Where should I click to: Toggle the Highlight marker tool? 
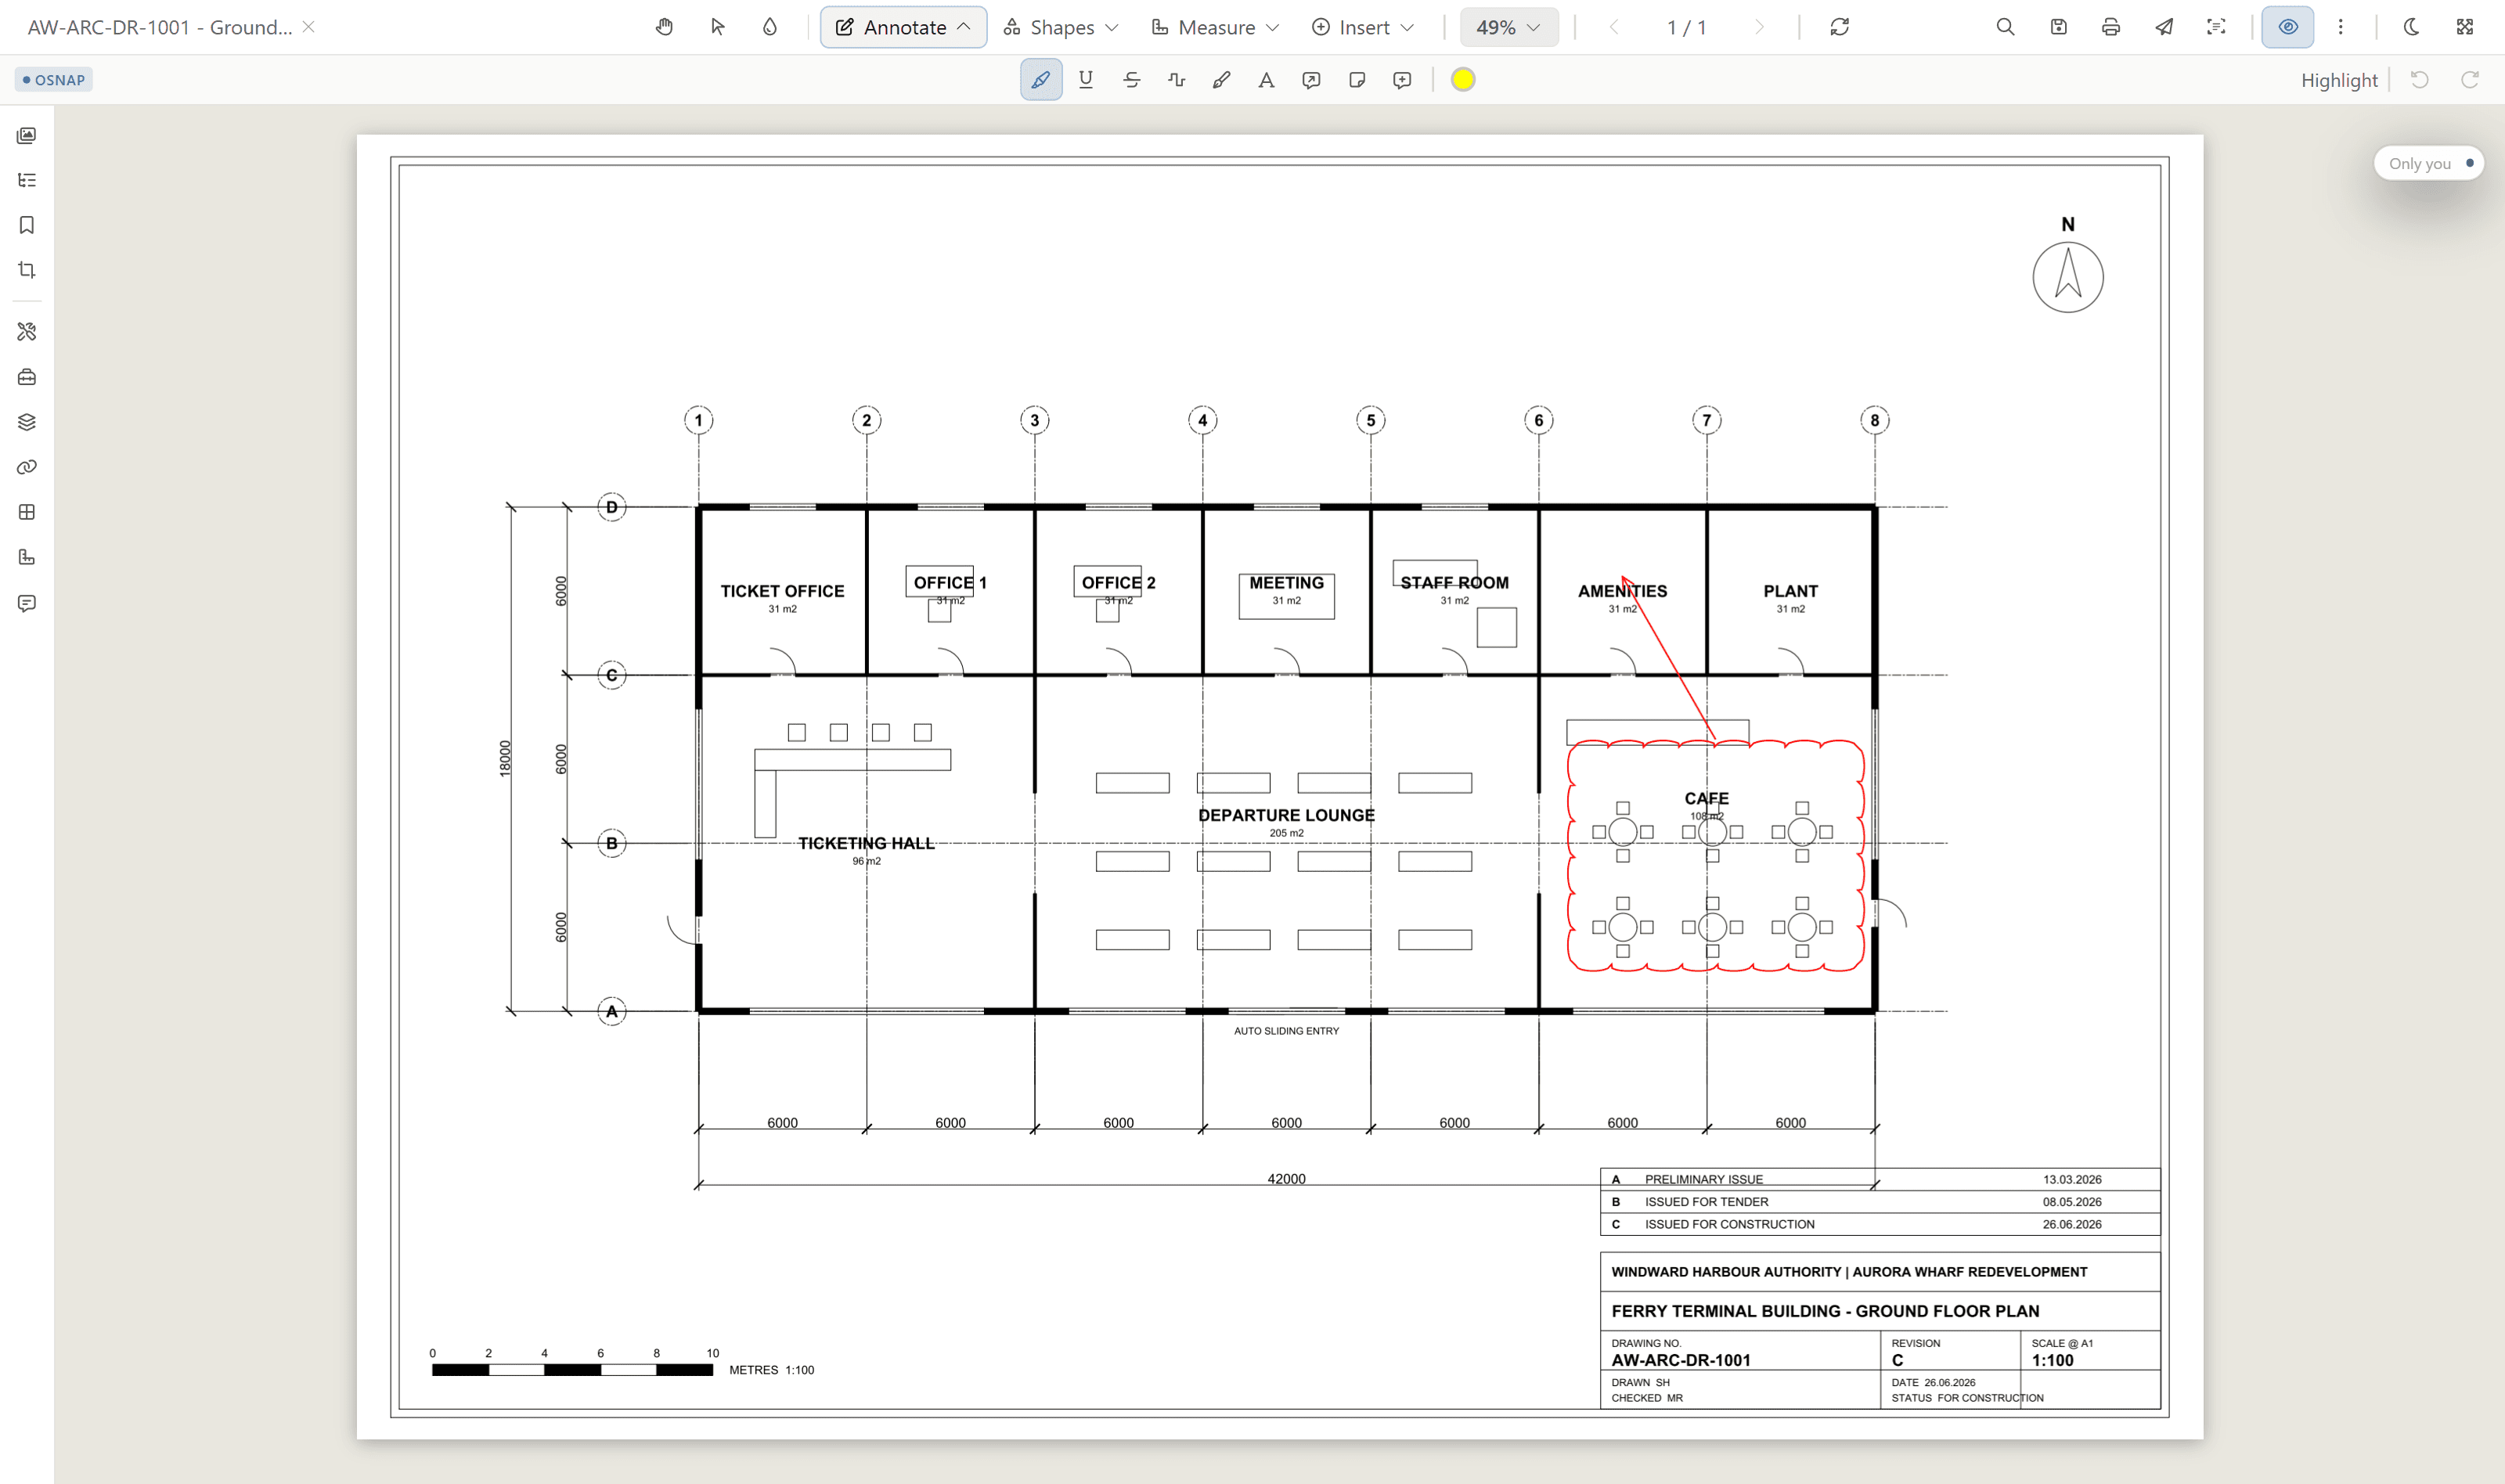(1041, 80)
